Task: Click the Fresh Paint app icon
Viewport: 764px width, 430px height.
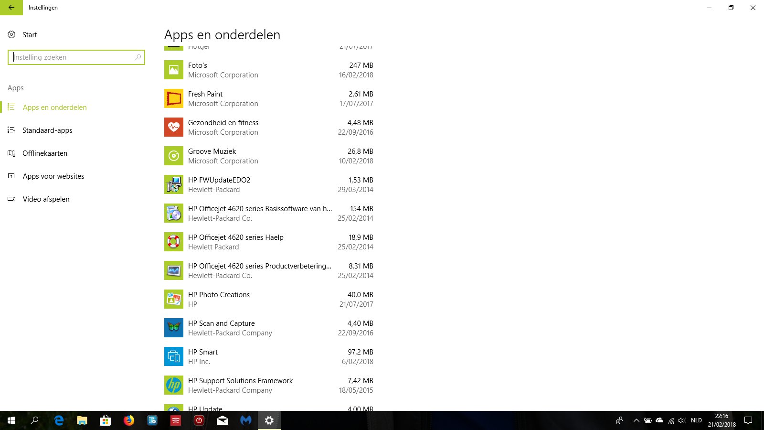Action: click(x=174, y=98)
